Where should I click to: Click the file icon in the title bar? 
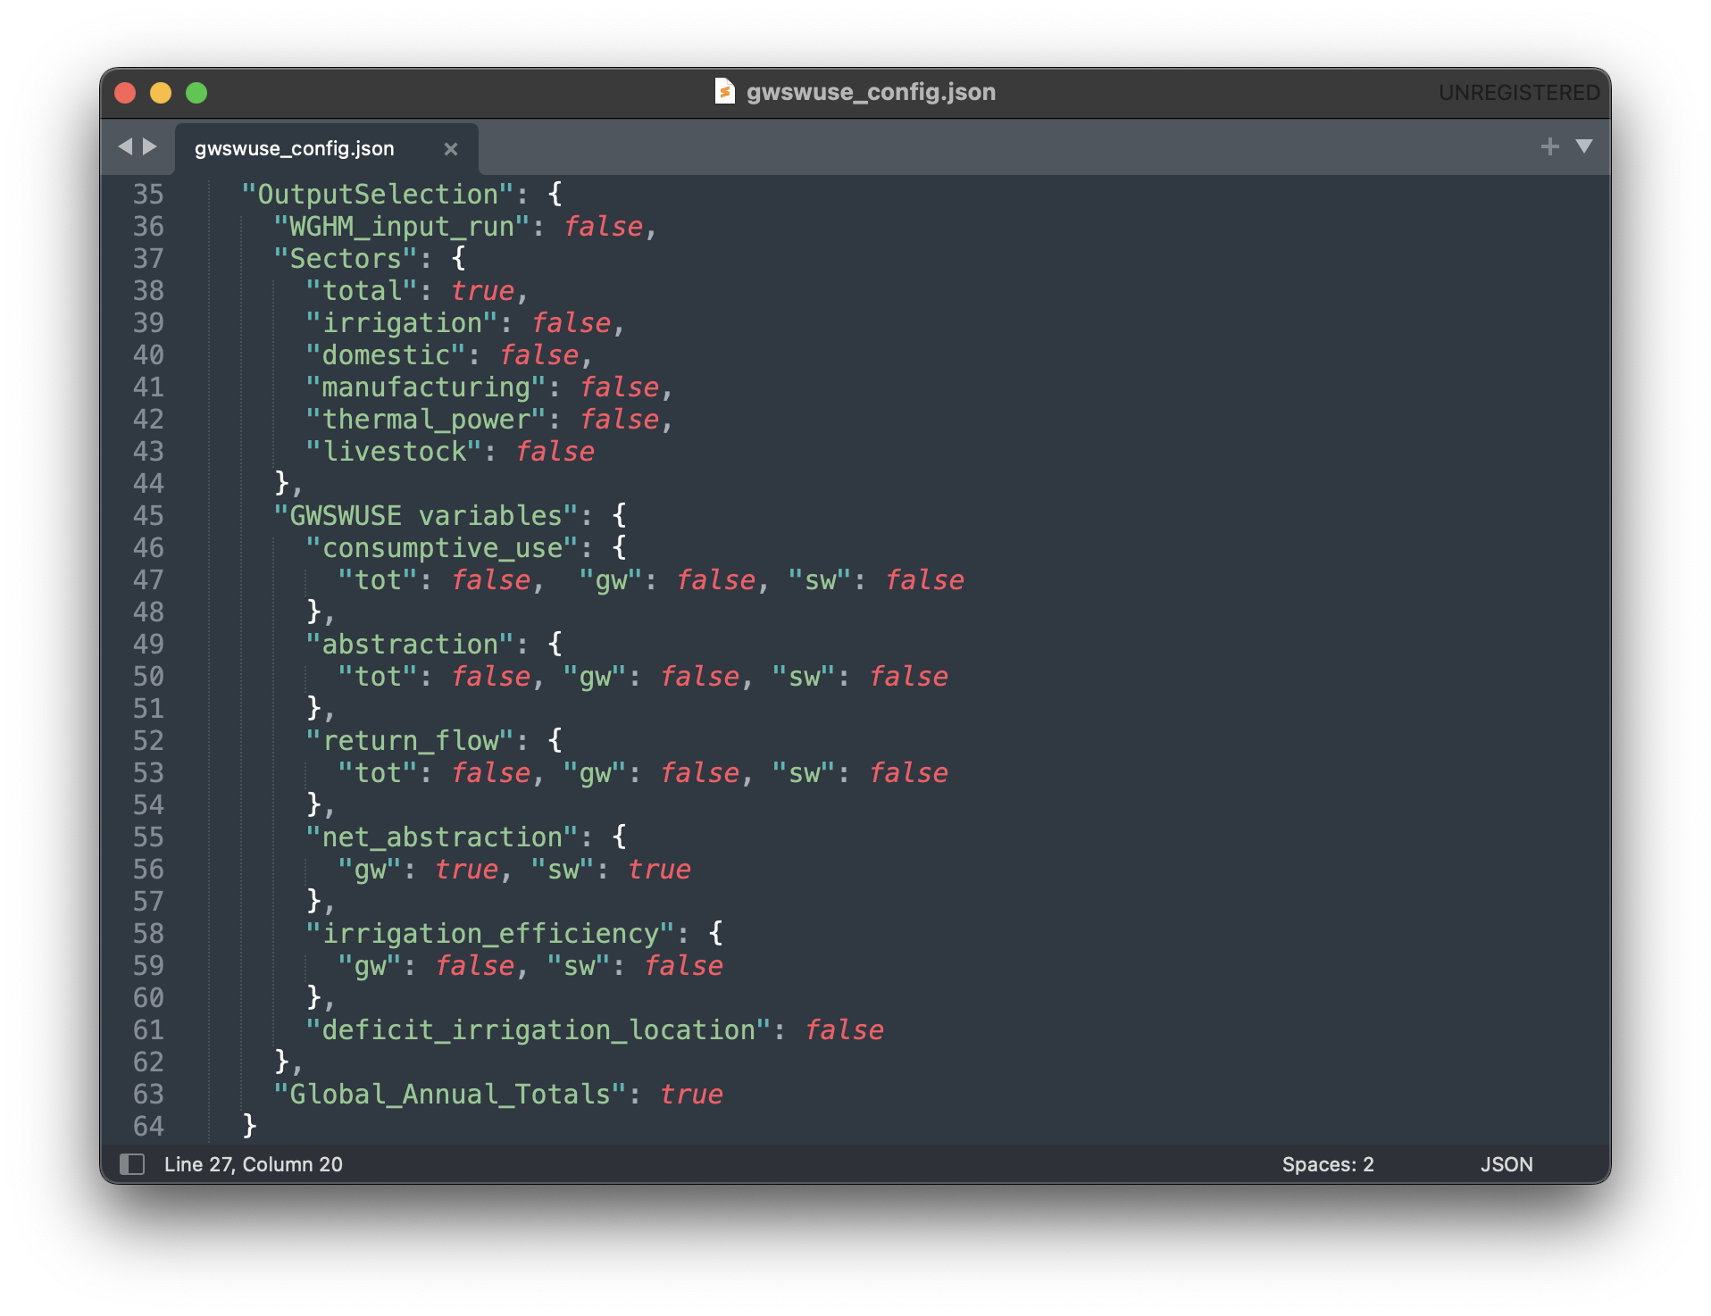(724, 91)
